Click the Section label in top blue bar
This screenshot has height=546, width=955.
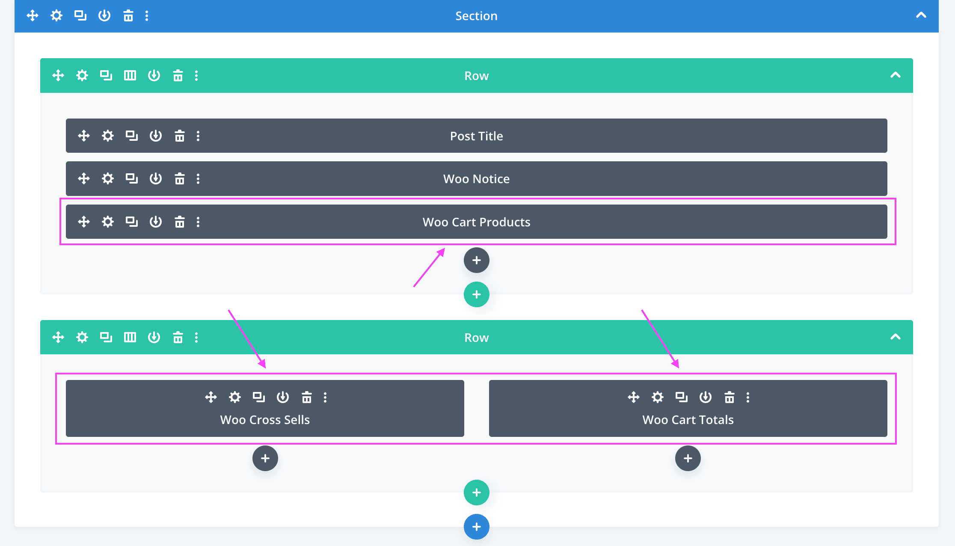476,16
